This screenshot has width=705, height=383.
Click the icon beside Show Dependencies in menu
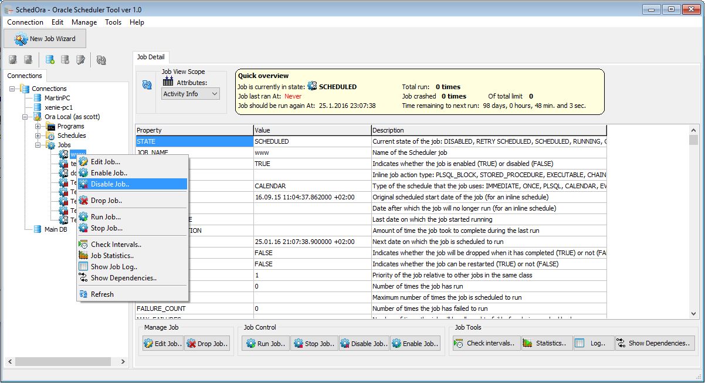83,278
